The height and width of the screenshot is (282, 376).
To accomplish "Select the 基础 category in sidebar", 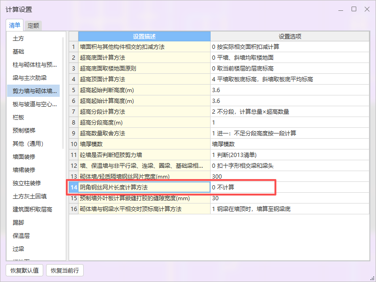I will coord(18,52).
